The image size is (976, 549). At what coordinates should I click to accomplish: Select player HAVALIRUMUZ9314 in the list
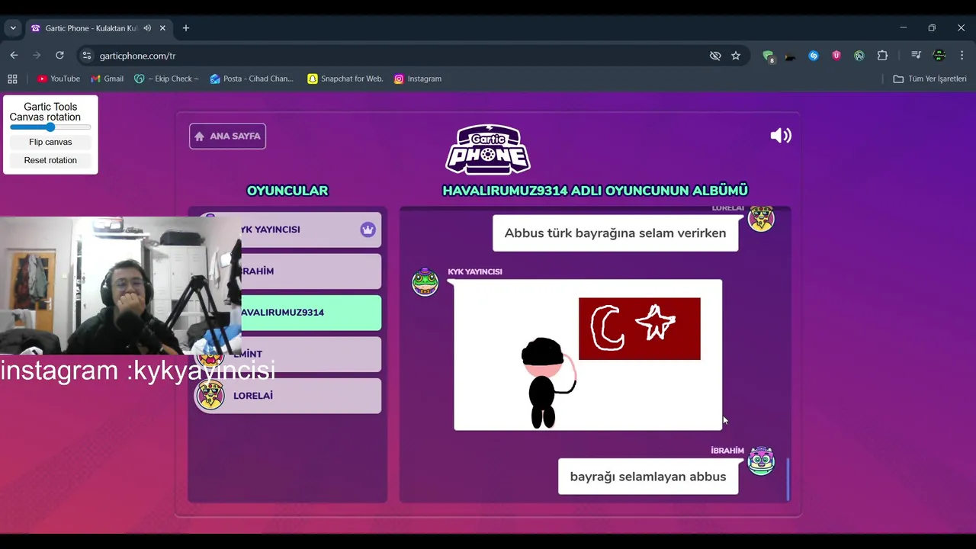click(288, 313)
